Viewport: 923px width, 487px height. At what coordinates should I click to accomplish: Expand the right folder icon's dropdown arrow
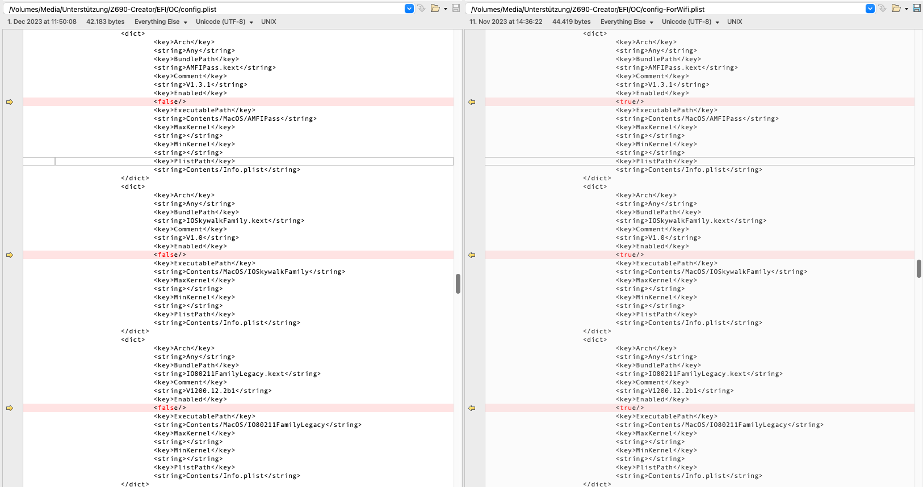click(907, 9)
